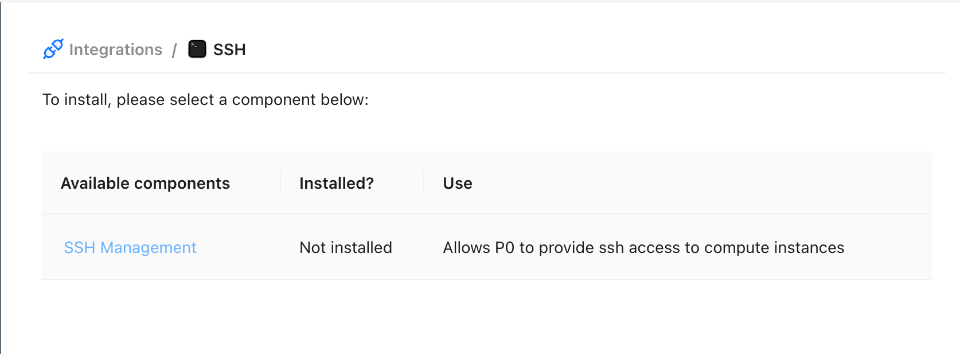The width and height of the screenshot is (960, 354).
Task: Click the words "To install" in the instructions
Action: click(x=76, y=100)
